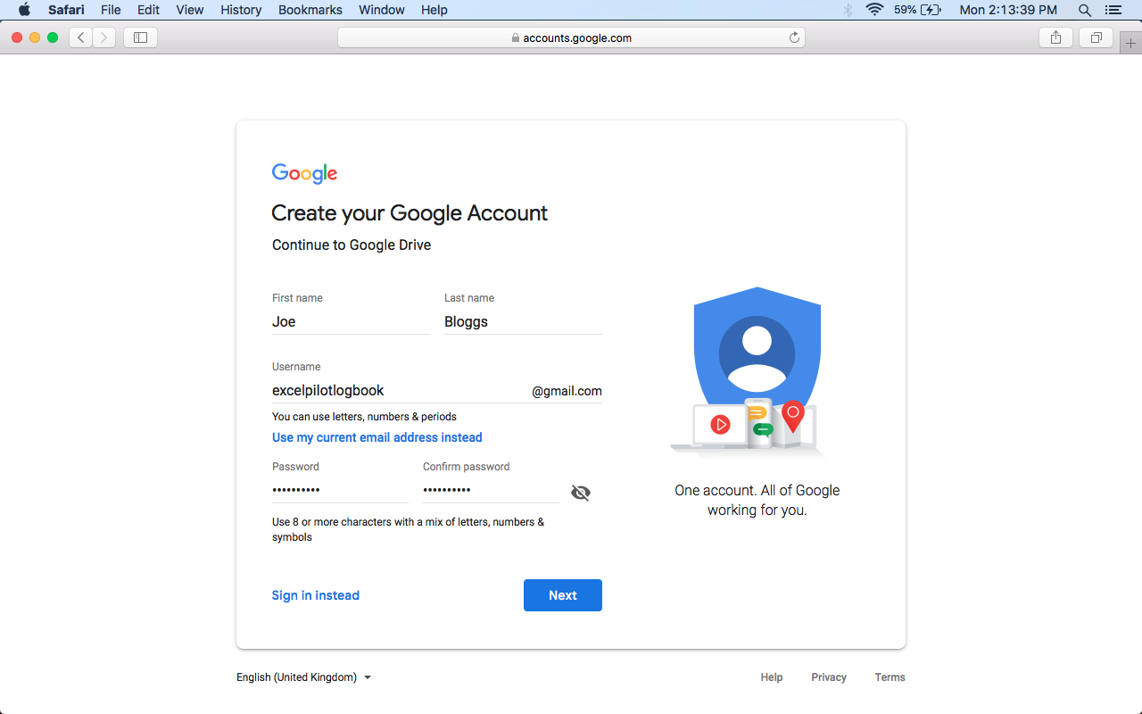
Task: Toggle password visibility eye icon
Action: (581, 493)
